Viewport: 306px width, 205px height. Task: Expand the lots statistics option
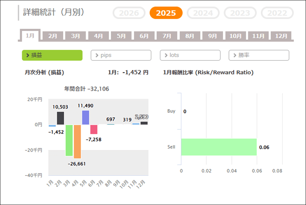coord(190,55)
